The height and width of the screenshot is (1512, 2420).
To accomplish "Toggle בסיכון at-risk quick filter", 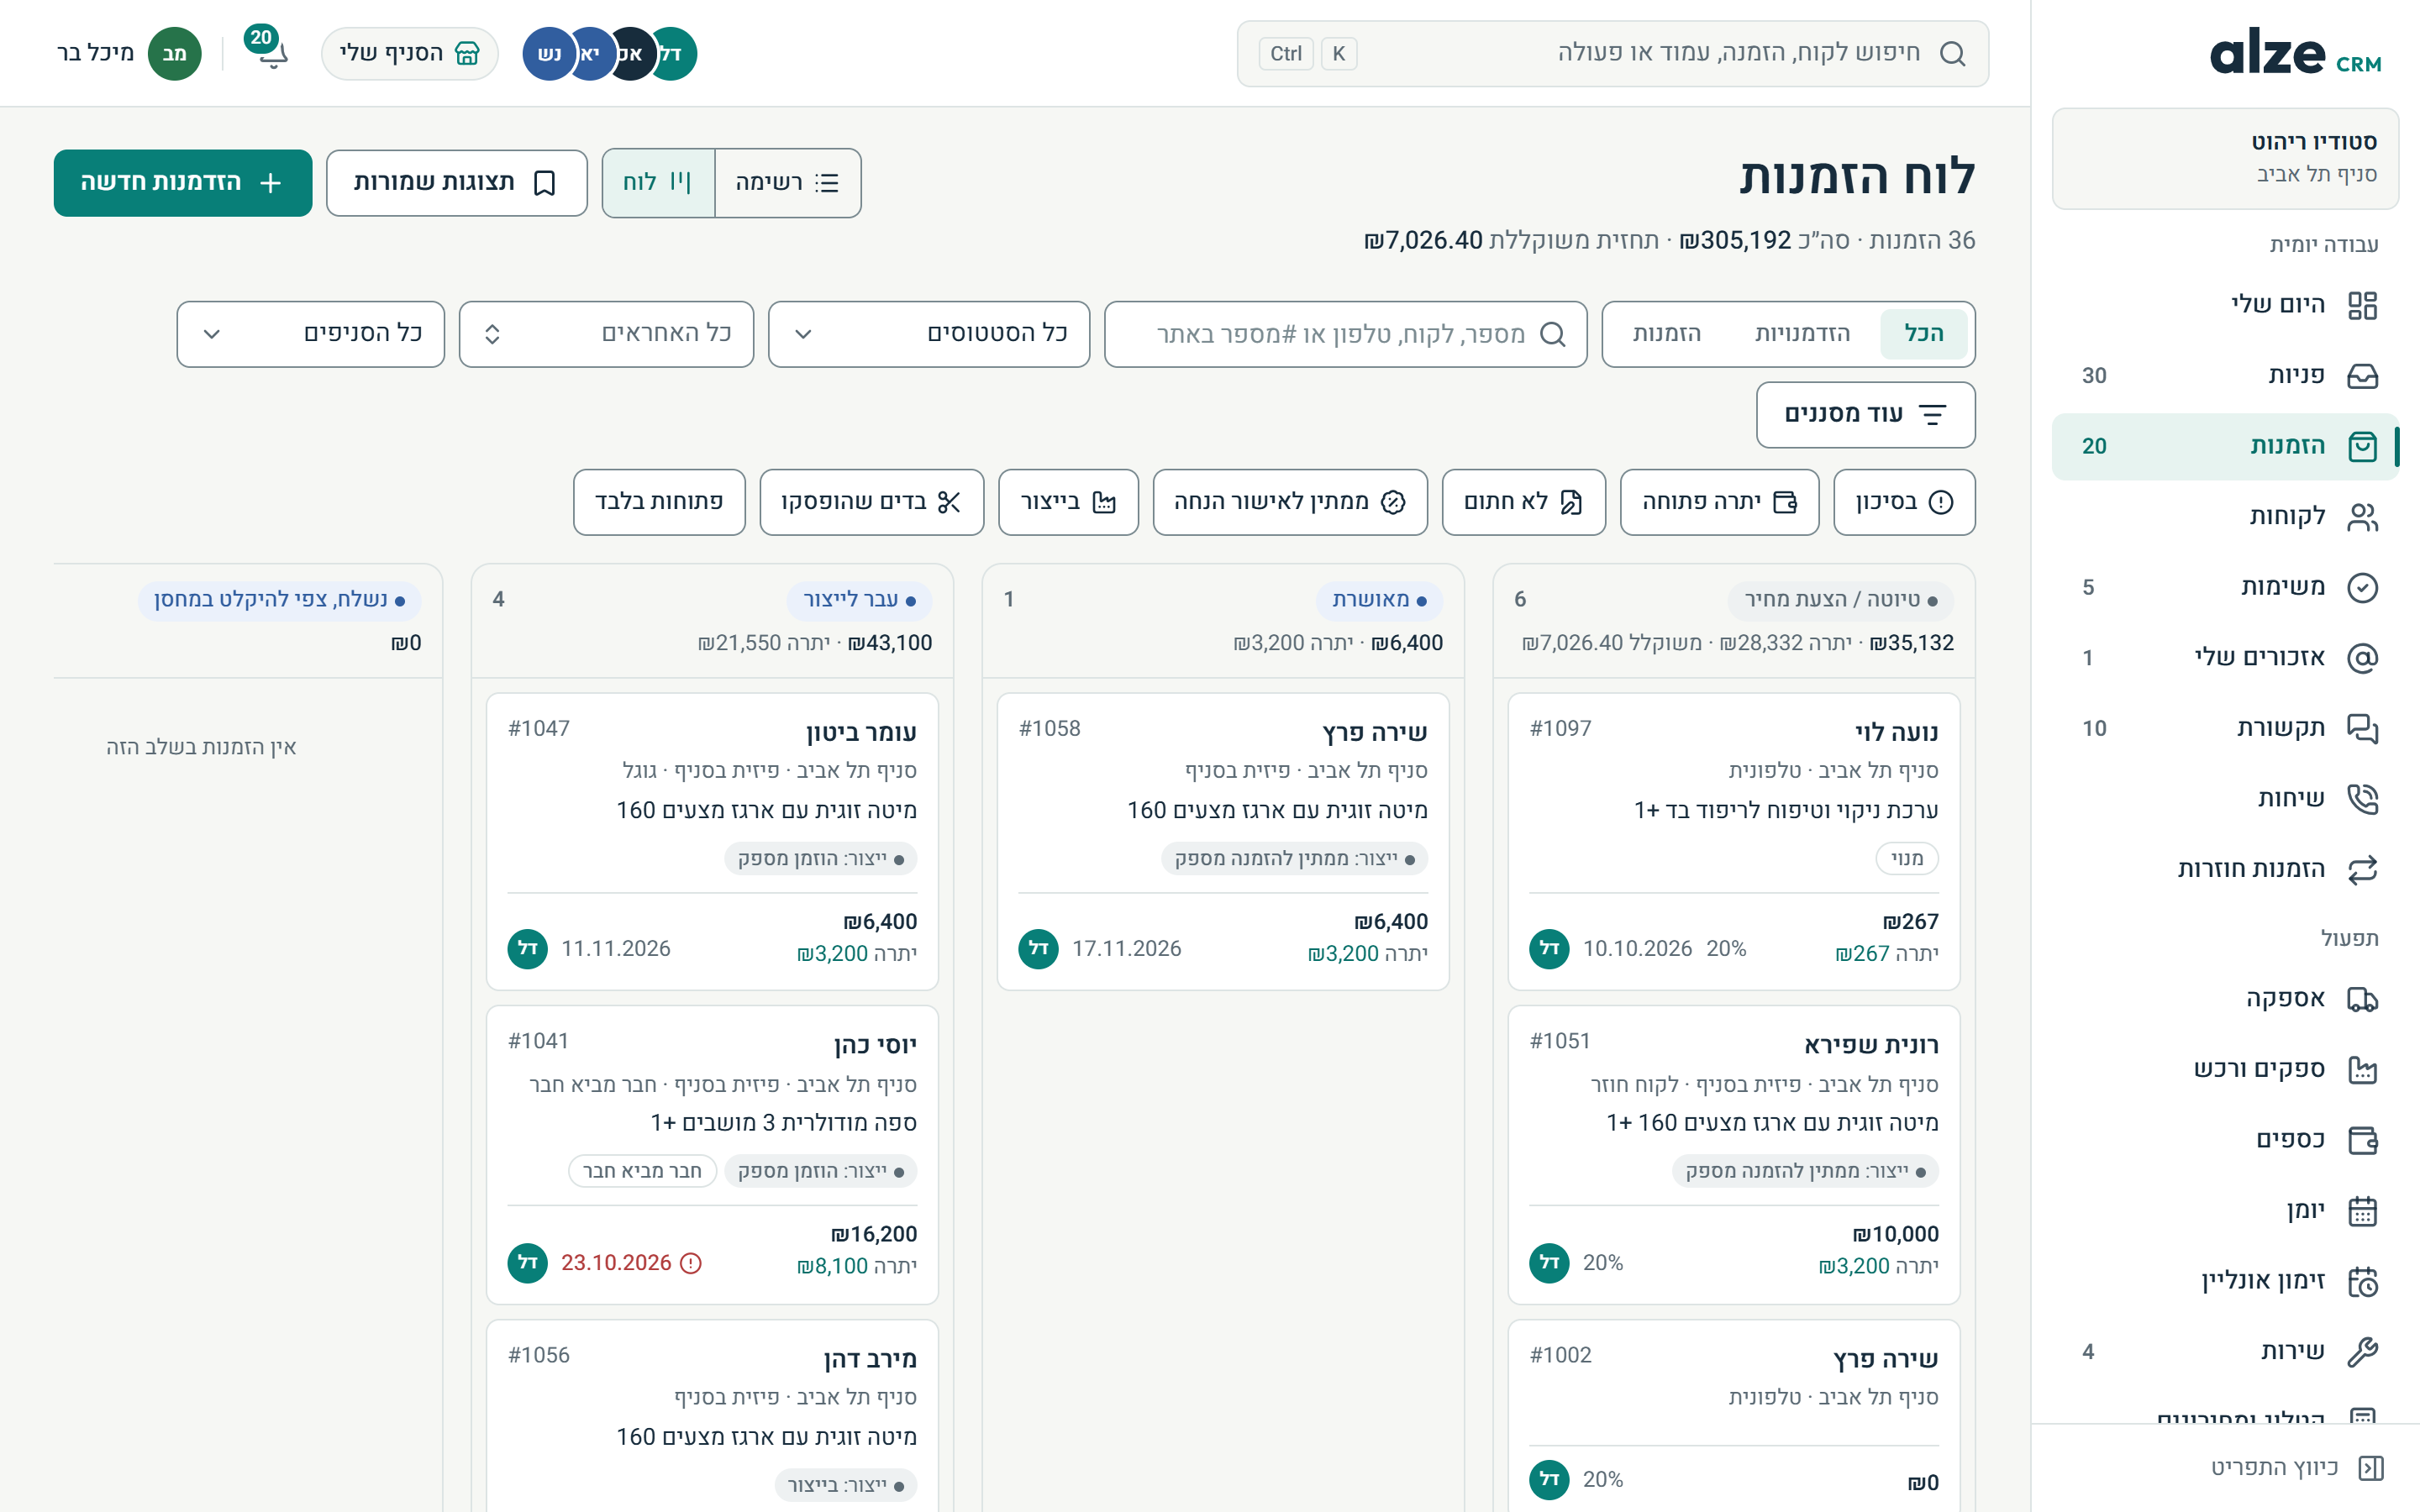I will click(1904, 502).
